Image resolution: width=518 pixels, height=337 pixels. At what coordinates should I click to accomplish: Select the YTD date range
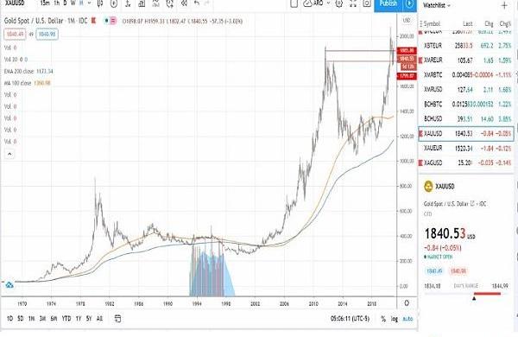coord(66,319)
